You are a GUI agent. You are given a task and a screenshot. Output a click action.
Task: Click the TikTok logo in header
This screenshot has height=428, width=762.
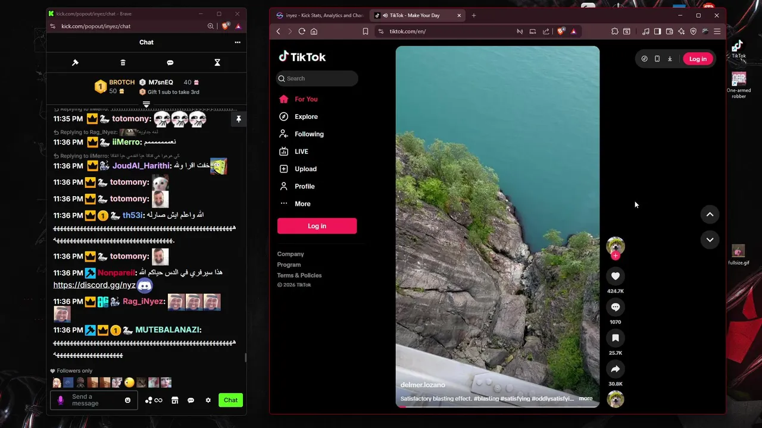click(302, 57)
